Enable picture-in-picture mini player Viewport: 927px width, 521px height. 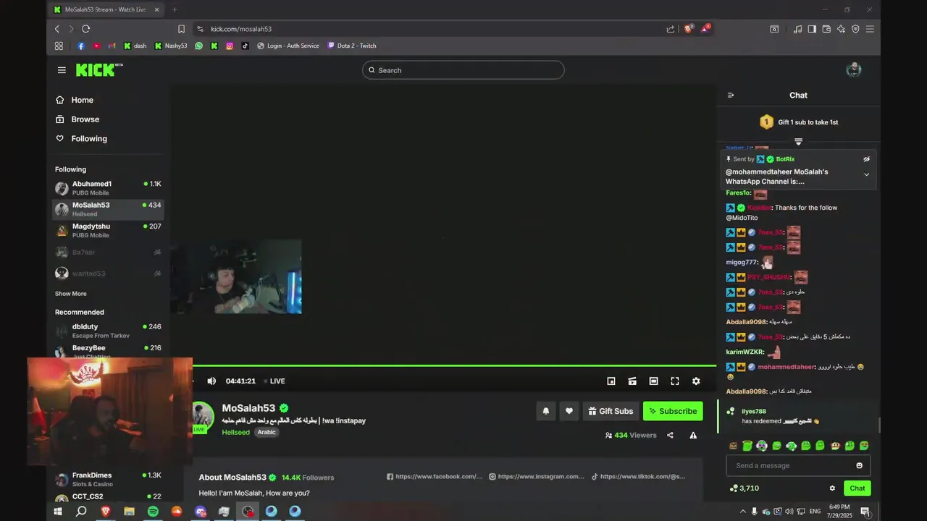pyautogui.click(x=611, y=381)
